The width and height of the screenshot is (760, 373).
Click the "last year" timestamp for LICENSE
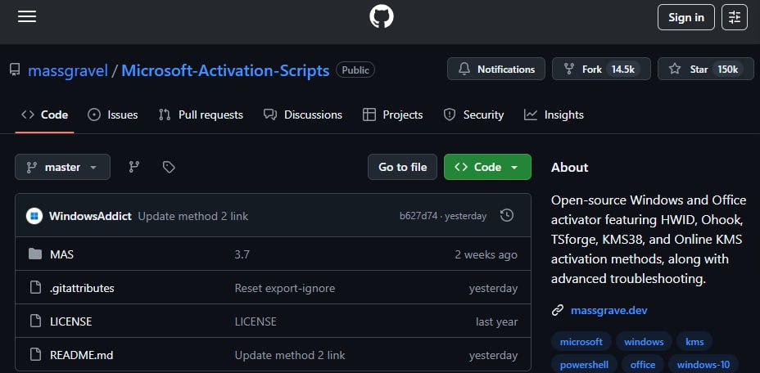pyautogui.click(x=496, y=321)
